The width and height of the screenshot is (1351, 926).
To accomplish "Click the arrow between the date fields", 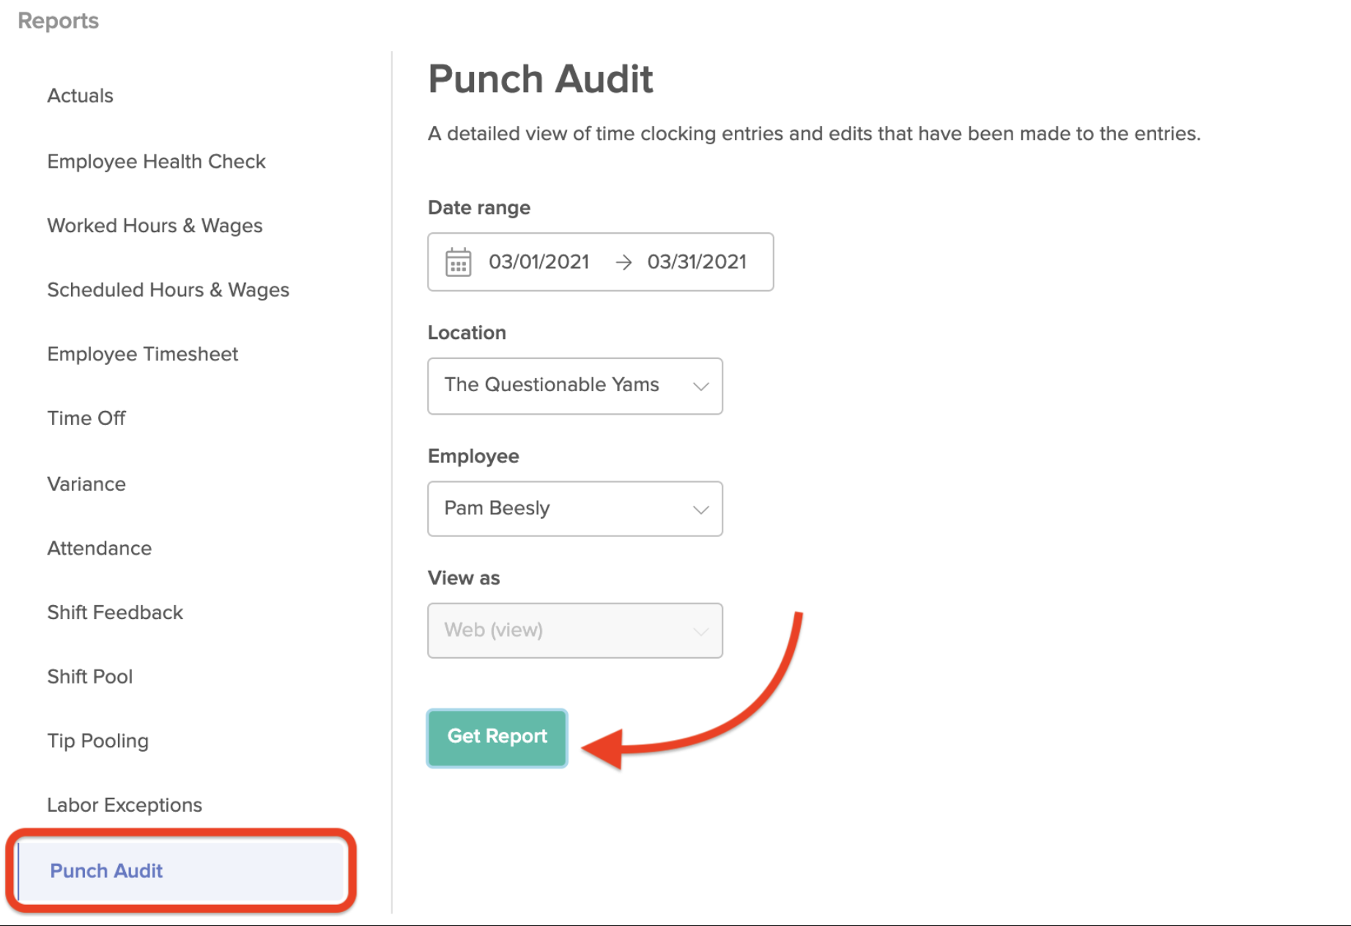I will pos(623,262).
